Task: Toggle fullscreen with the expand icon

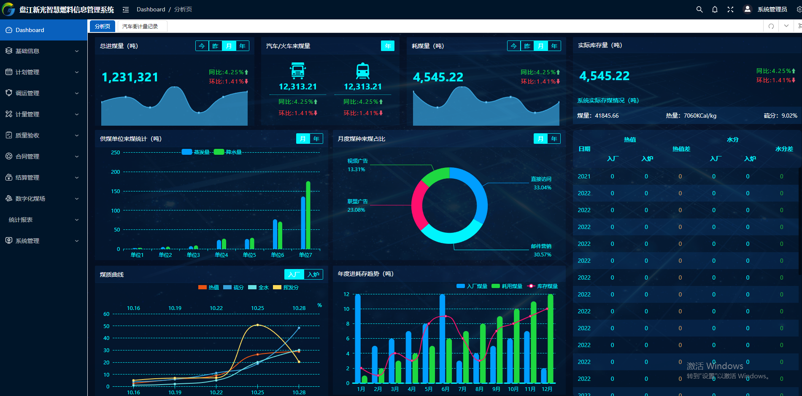Action: point(730,9)
